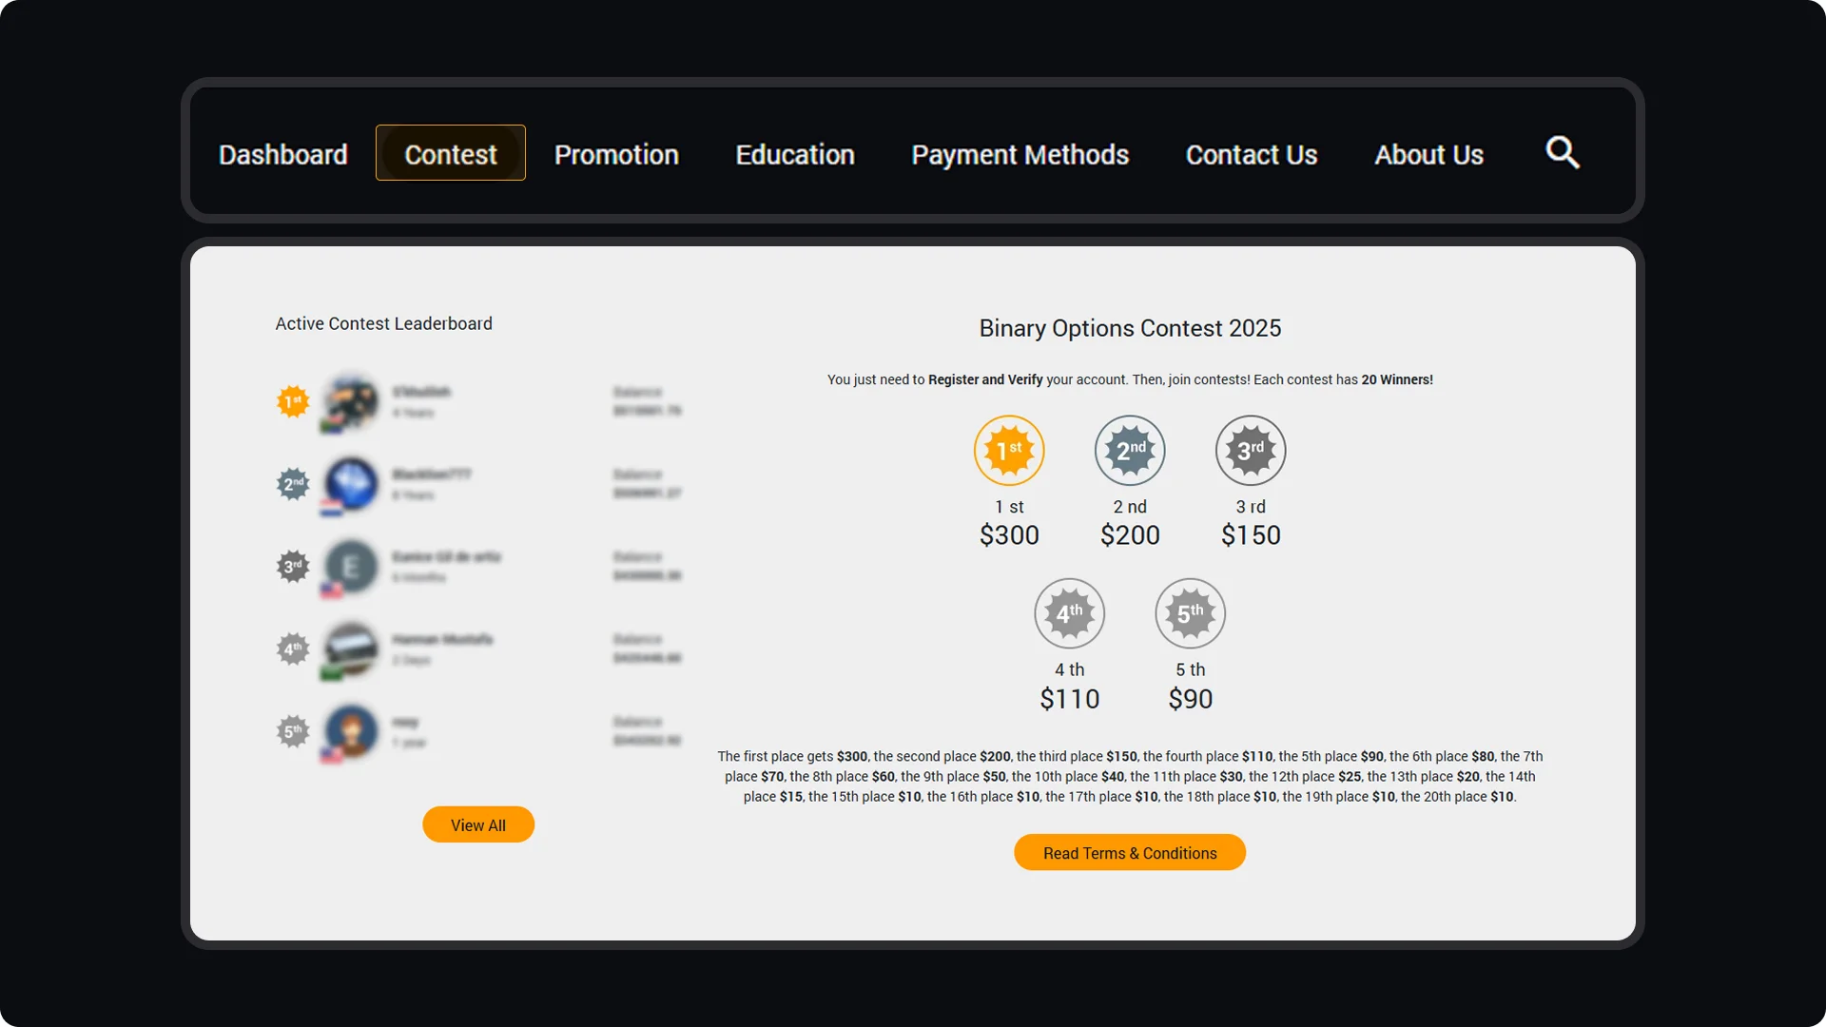The width and height of the screenshot is (1826, 1027).
Task: Click the 5th place prize badge
Action: (x=1190, y=614)
